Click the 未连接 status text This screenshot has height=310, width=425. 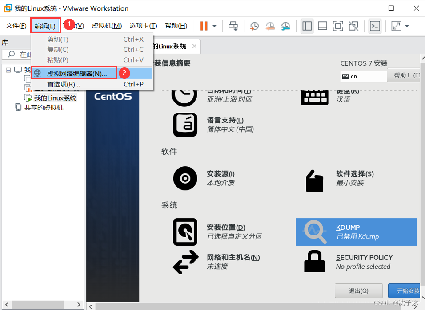(217, 267)
